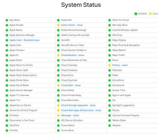Open iCloud Web Apps (iCloud.com) issue link
162x134 pixels.
click(x=81, y=110)
